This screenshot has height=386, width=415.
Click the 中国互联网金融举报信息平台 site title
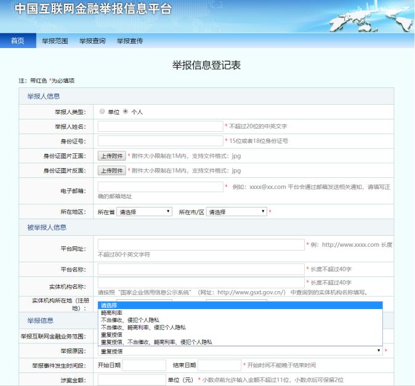coord(93,9)
